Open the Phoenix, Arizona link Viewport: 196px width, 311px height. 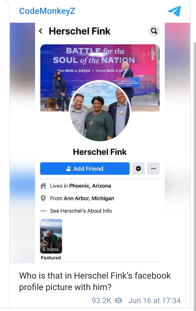pos(90,186)
